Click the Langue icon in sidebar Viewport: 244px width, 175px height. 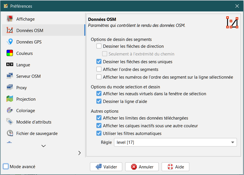10,65
